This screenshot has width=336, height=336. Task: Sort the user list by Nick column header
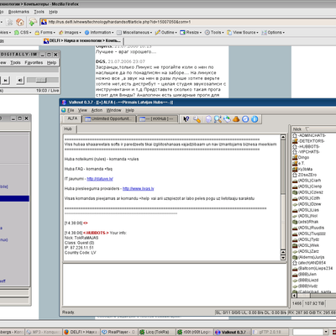pyautogui.click(x=313, y=129)
